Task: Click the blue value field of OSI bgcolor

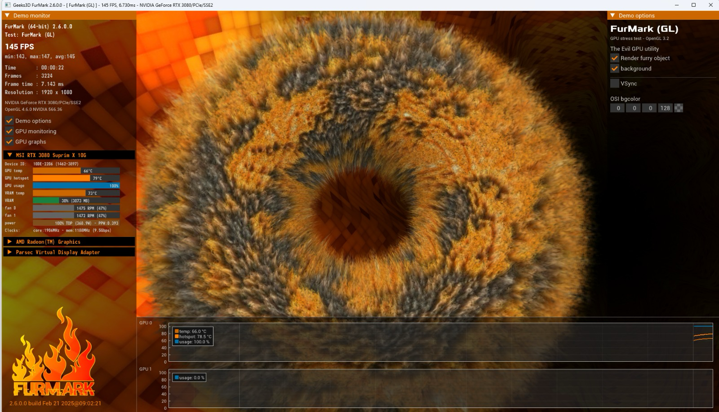Action: 649,108
